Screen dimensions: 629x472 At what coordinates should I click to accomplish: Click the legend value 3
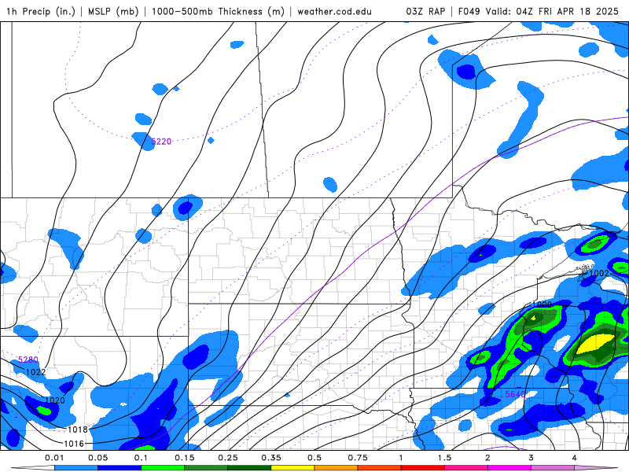(x=532, y=458)
